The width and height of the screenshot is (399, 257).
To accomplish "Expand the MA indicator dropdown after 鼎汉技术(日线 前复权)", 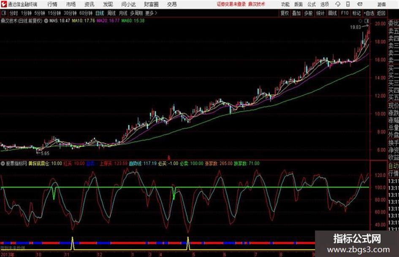I will click(46, 21).
